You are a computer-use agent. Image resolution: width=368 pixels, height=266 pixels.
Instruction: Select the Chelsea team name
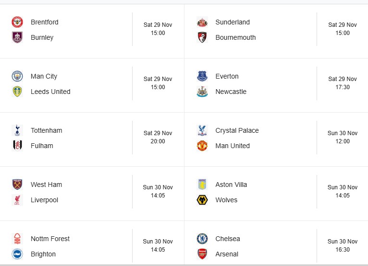(x=228, y=239)
